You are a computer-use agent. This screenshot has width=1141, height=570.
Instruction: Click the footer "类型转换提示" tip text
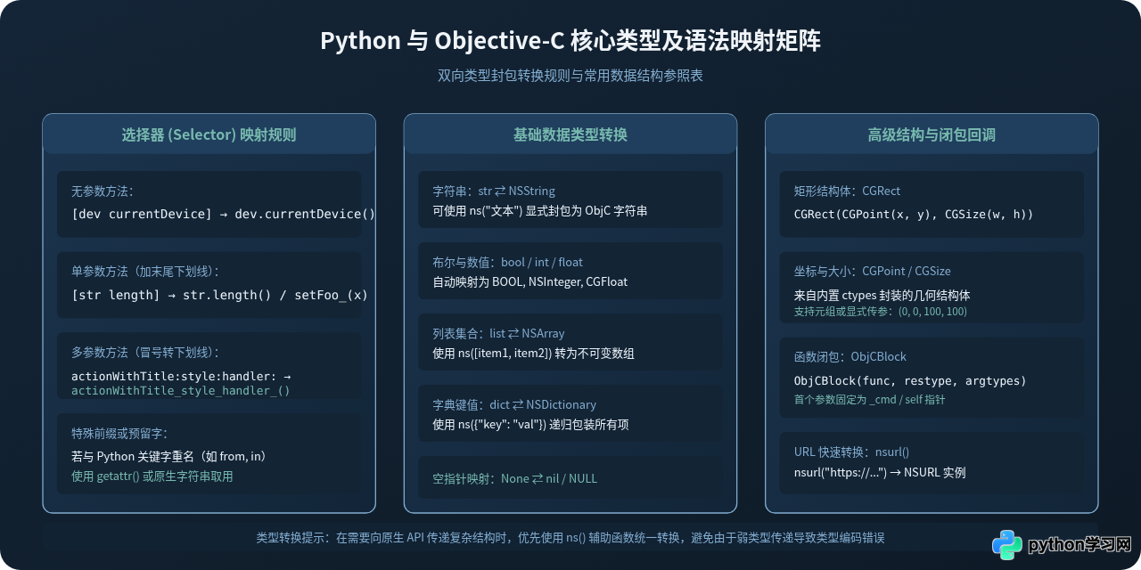point(570,538)
